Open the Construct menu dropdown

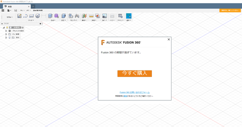(x=84, y=20)
